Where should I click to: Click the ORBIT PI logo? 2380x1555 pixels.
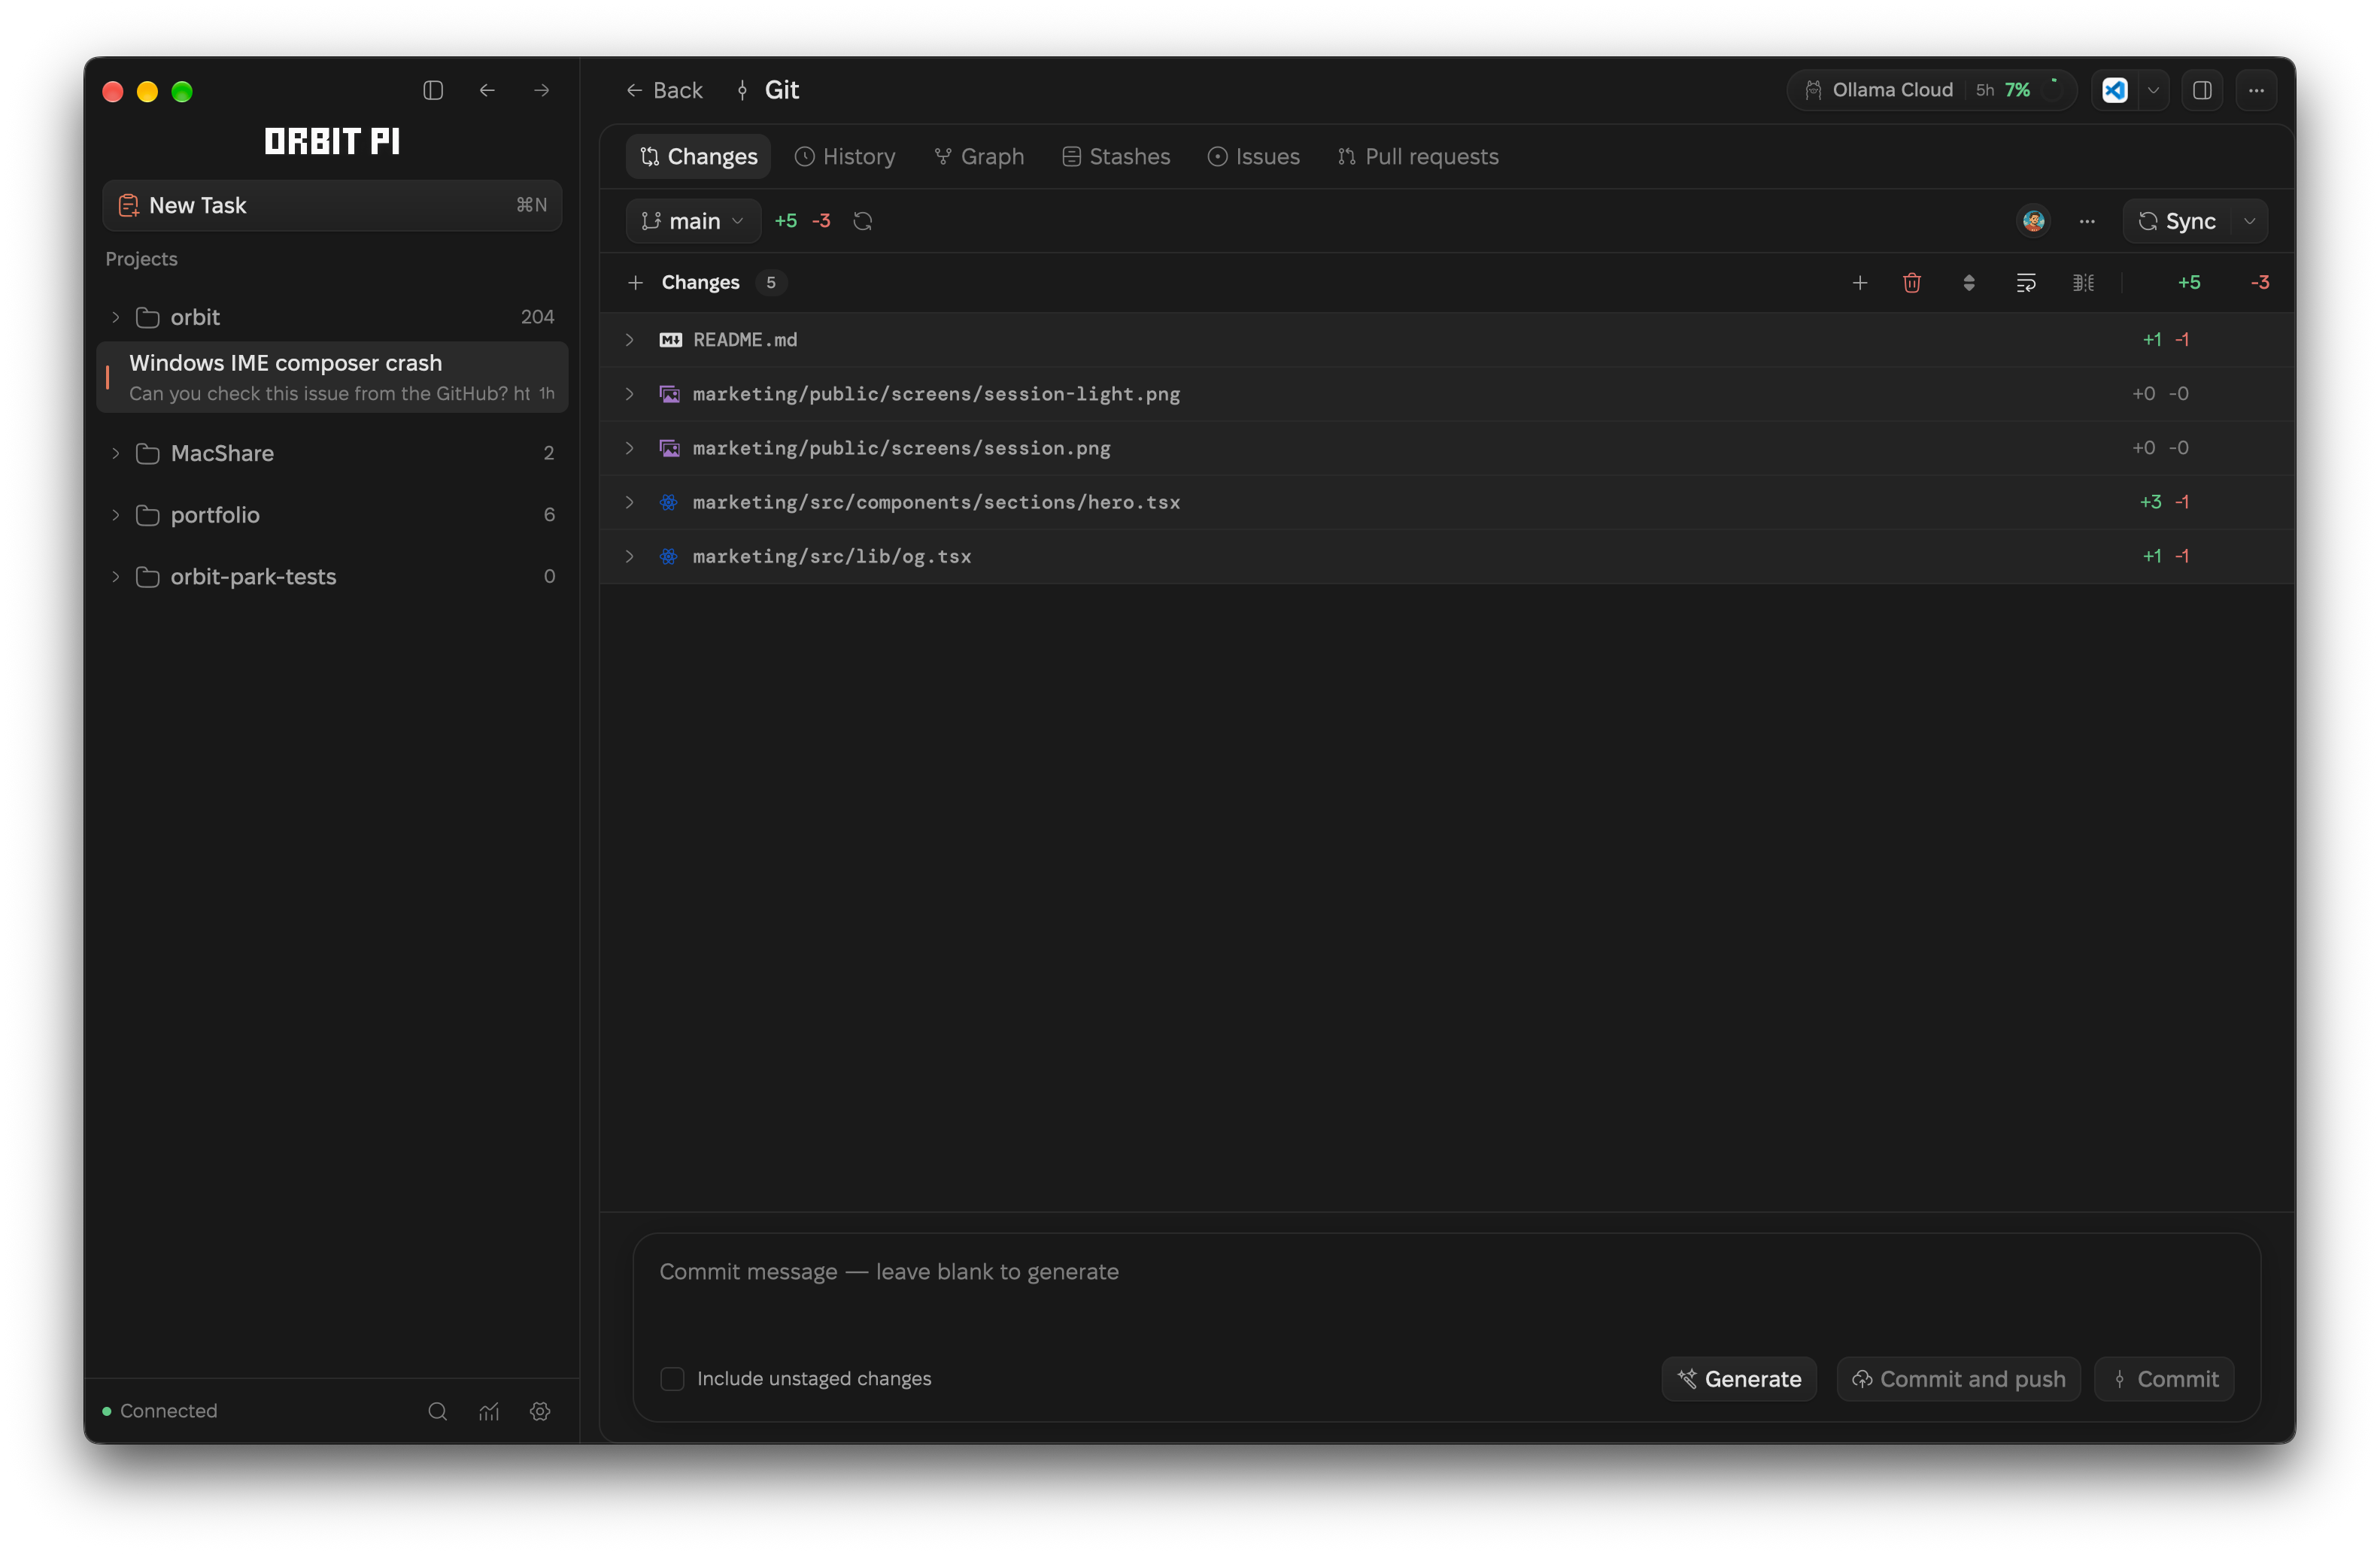[x=332, y=142]
